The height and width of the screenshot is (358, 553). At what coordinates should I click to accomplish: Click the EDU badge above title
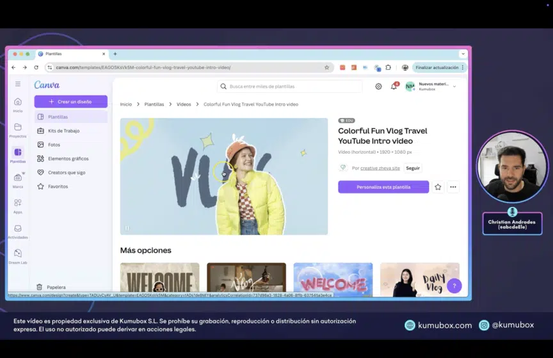coord(346,121)
